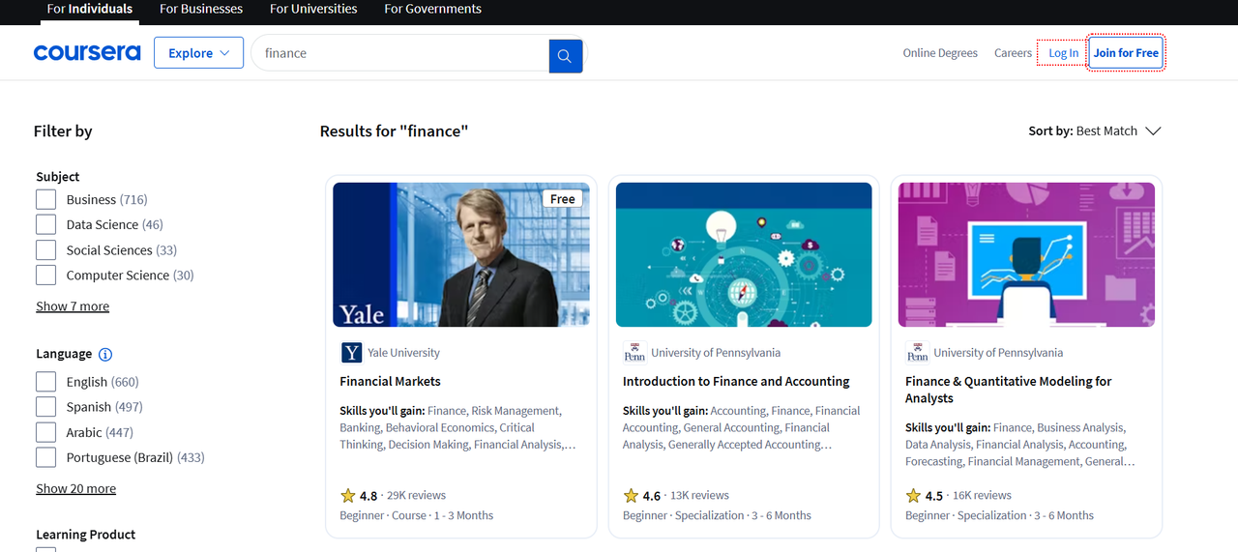Click the 16K reviews text
The image size is (1238, 552).
(x=982, y=496)
